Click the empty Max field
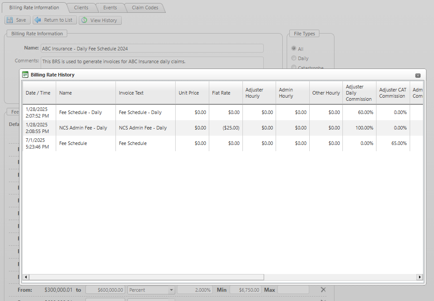This screenshot has height=301, width=434. pyautogui.click(x=293, y=290)
